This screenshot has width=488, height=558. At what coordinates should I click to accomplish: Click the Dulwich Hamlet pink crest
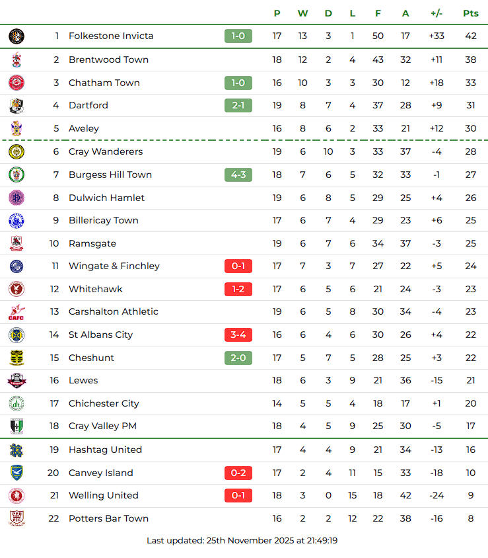coord(17,198)
